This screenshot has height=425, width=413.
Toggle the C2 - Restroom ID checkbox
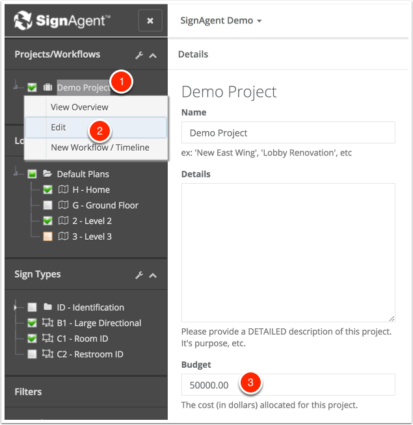(32, 354)
